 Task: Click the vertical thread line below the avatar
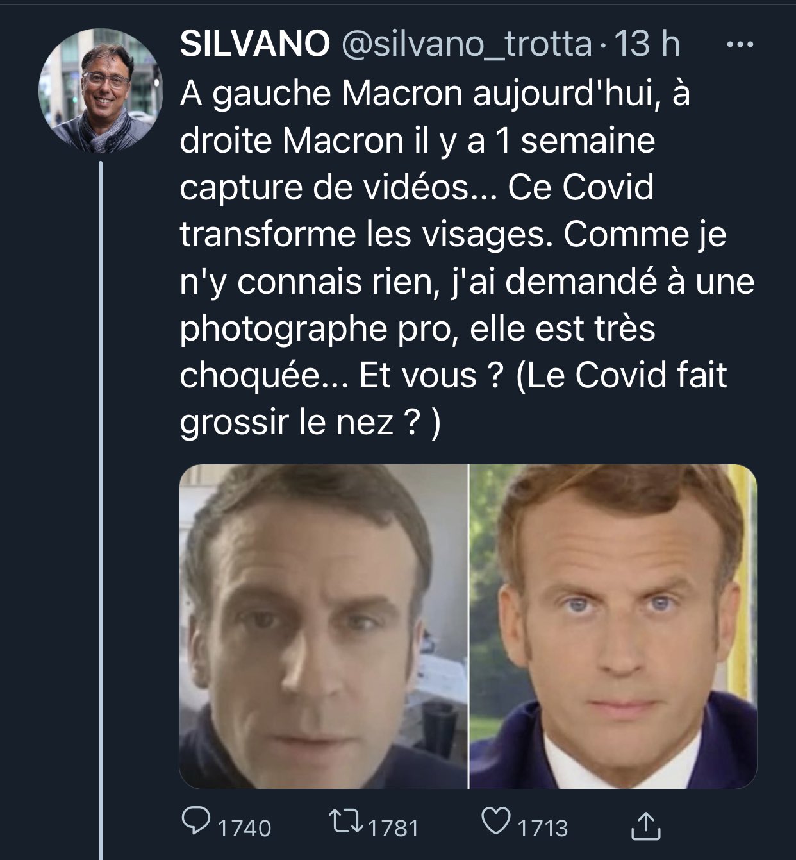(x=101, y=513)
